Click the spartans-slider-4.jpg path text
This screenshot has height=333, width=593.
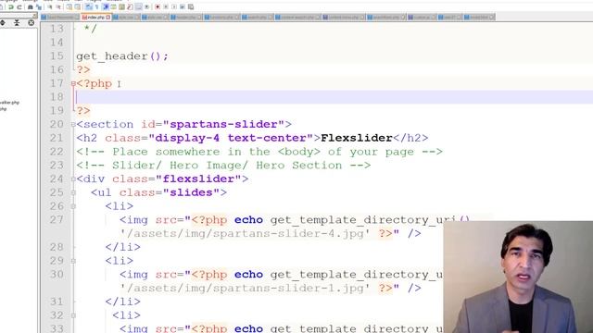point(245,234)
